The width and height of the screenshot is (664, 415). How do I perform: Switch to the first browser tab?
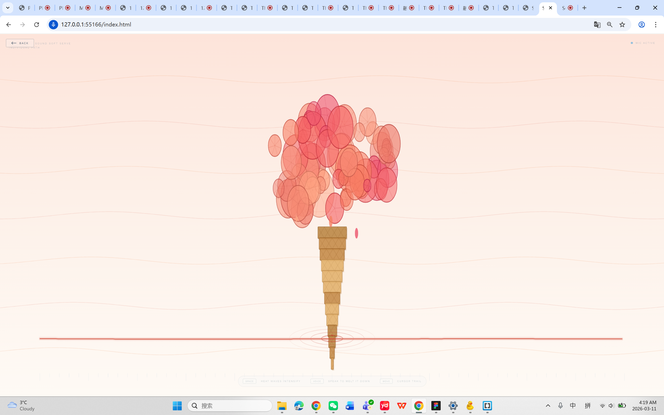[x=24, y=8]
